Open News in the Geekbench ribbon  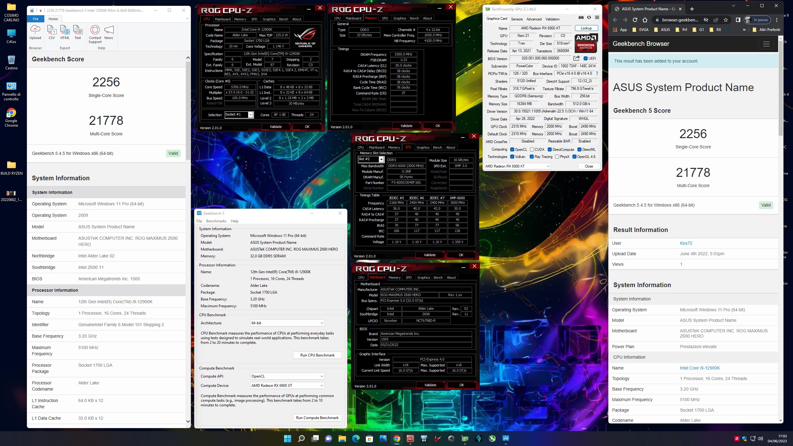click(109, 33)
